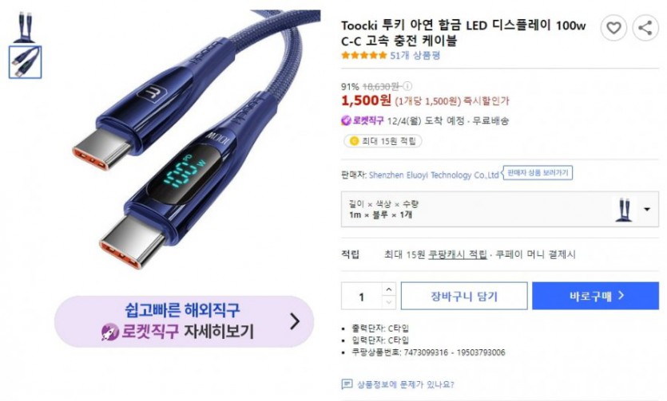Viewport: 667px width, 401px height.
Task: Click the price info circle icon
Action: point(407,87)
